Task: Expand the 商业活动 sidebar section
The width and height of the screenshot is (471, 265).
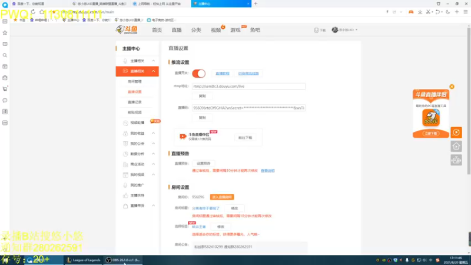Action: coord(154,164)
